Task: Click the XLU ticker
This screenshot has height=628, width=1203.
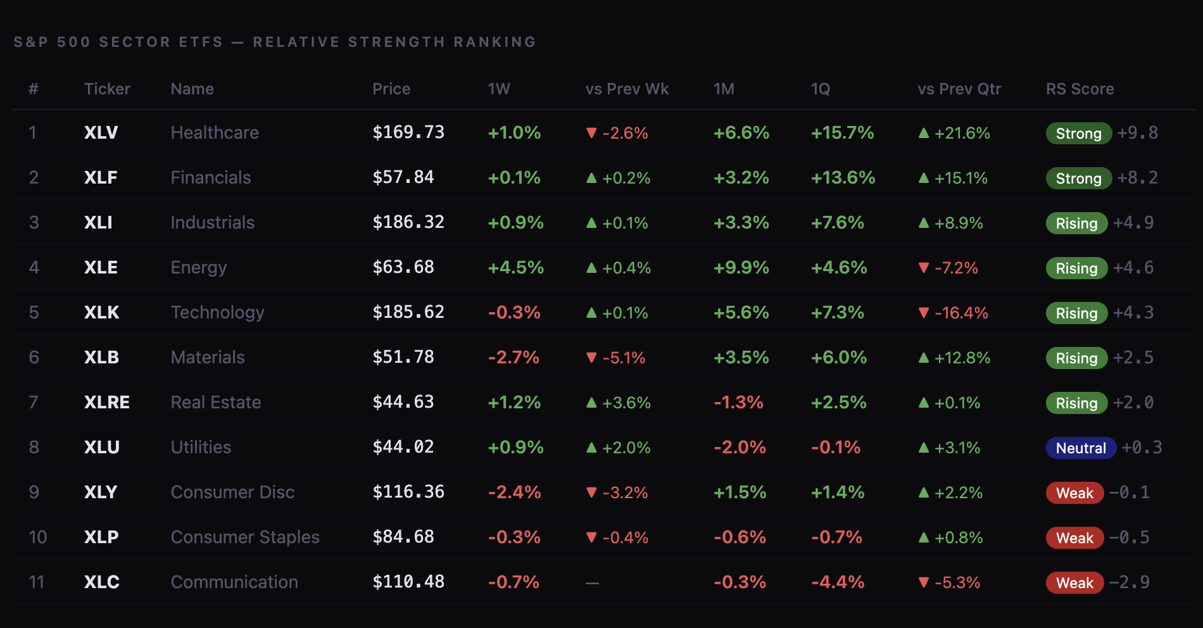Action: [x=102, y=448]
